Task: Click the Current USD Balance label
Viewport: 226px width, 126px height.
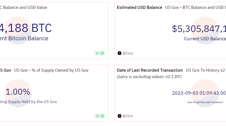Action: 205,39
